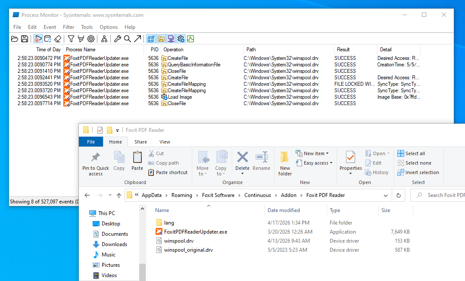Open the Move to dropdown
Screen dimensions: 465x281
pos(203,163)
